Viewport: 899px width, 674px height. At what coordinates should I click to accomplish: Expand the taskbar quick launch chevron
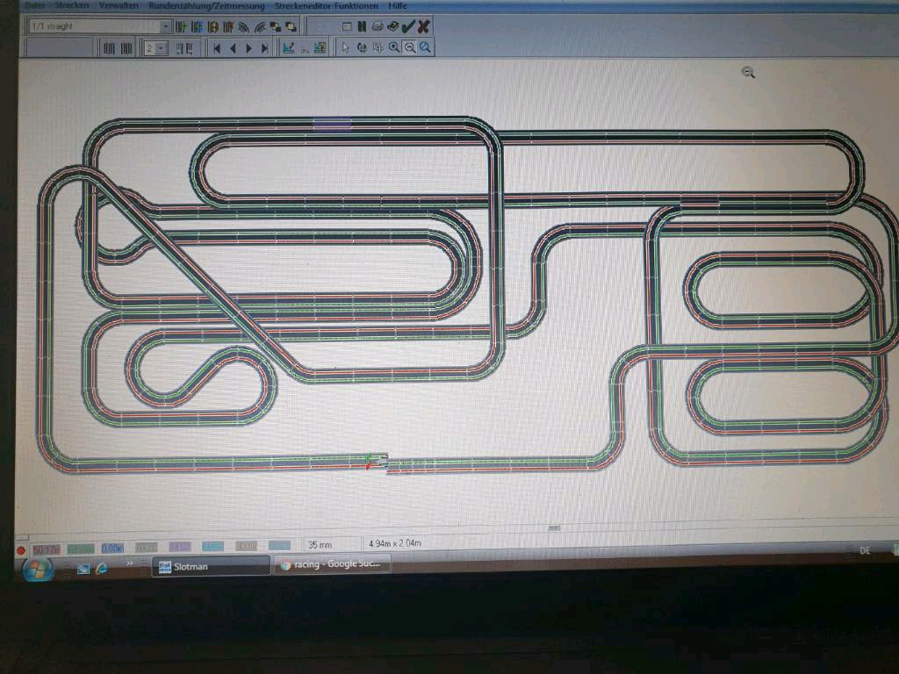pyautogui.click(x=129, y=564)
